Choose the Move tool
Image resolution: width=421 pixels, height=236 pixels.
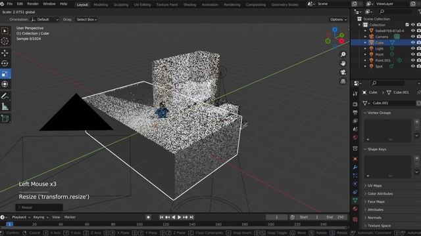coord(5,53)
